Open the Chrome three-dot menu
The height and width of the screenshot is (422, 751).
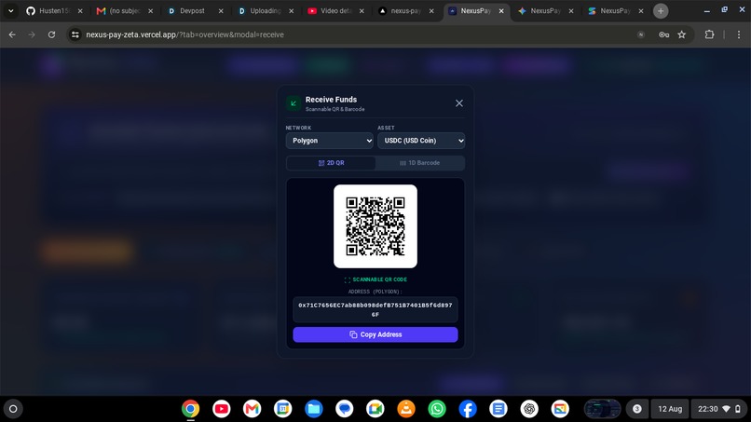[x=739, y=34]
